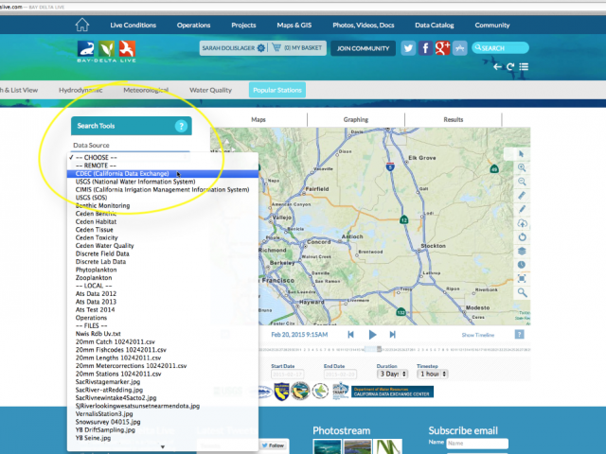The height and width of the screenshot is (454, 606).
Task: Click the list menu icon below the search
Action: pyautogui.click(x=524, y=67)
